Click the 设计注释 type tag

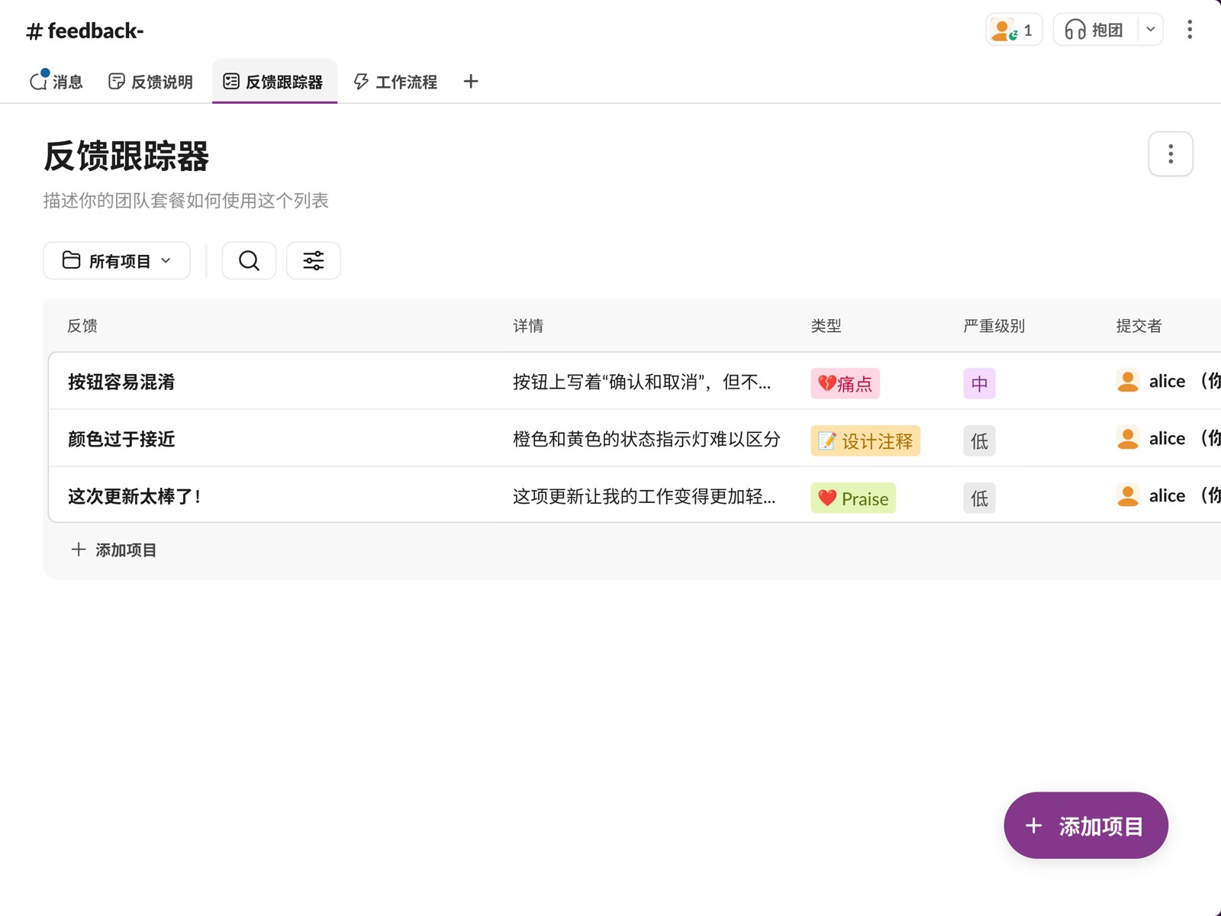(x=865, y=440)
